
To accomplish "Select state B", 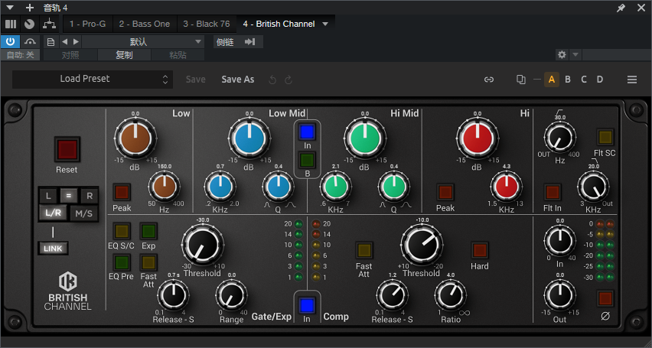I will coord(568,80).
